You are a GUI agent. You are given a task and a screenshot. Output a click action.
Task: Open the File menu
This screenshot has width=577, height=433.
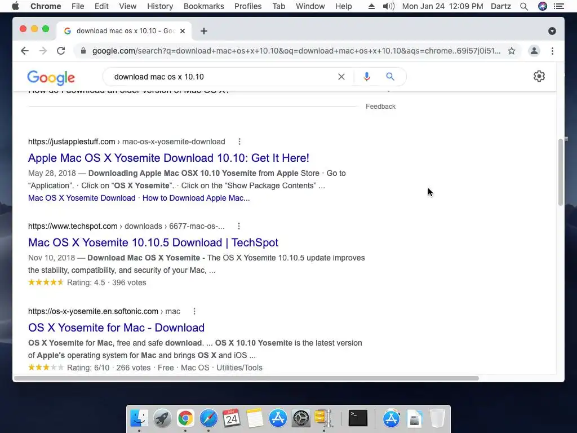coord(78,6)
